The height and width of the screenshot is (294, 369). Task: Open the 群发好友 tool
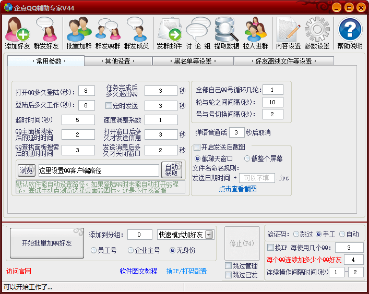tap(46, 33)
